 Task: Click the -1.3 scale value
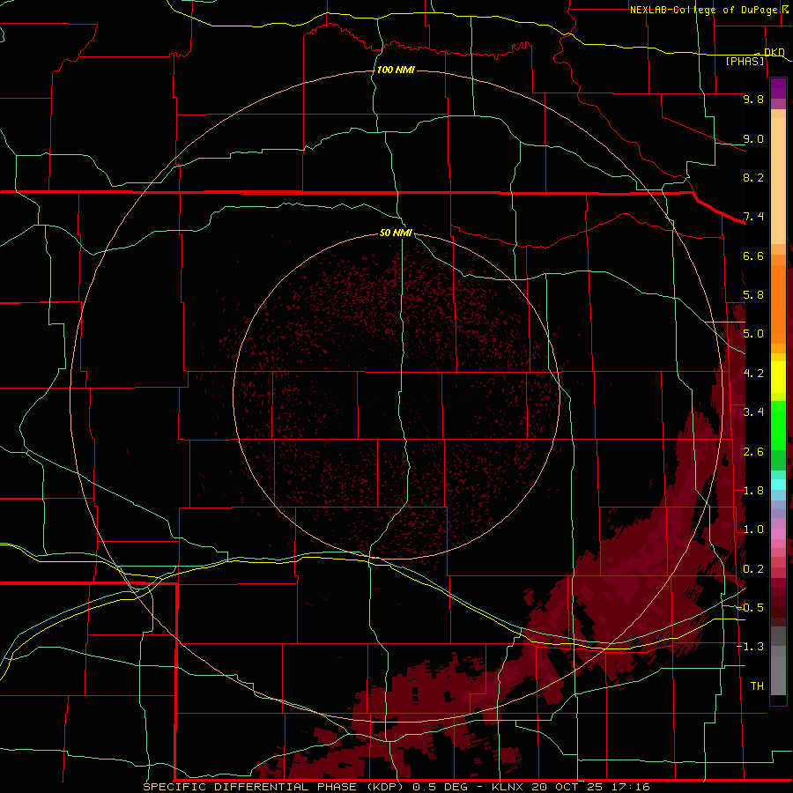(750, 647)
